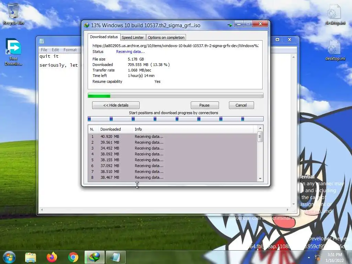Image resolution: width=352 pixels, height=264 pixels.
Task: Open the Edit menu in Notepad
Action: point(55,50)
